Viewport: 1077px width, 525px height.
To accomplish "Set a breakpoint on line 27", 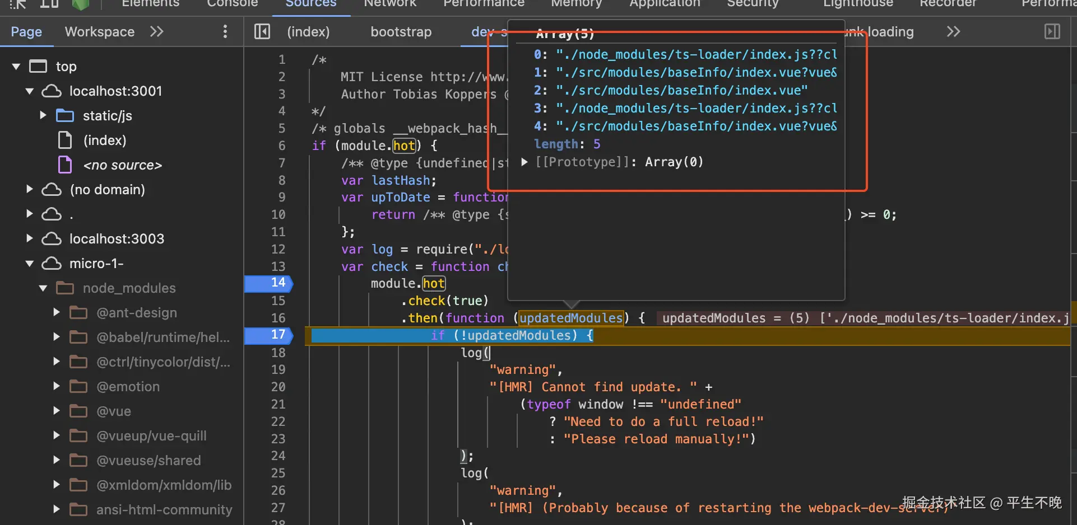I will point(278,508).
